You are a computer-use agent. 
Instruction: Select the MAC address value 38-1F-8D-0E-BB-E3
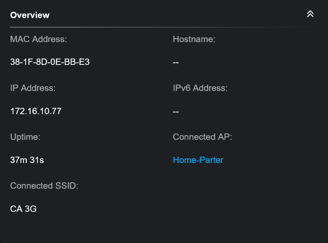pyautogui.click(x=50, y=62)
